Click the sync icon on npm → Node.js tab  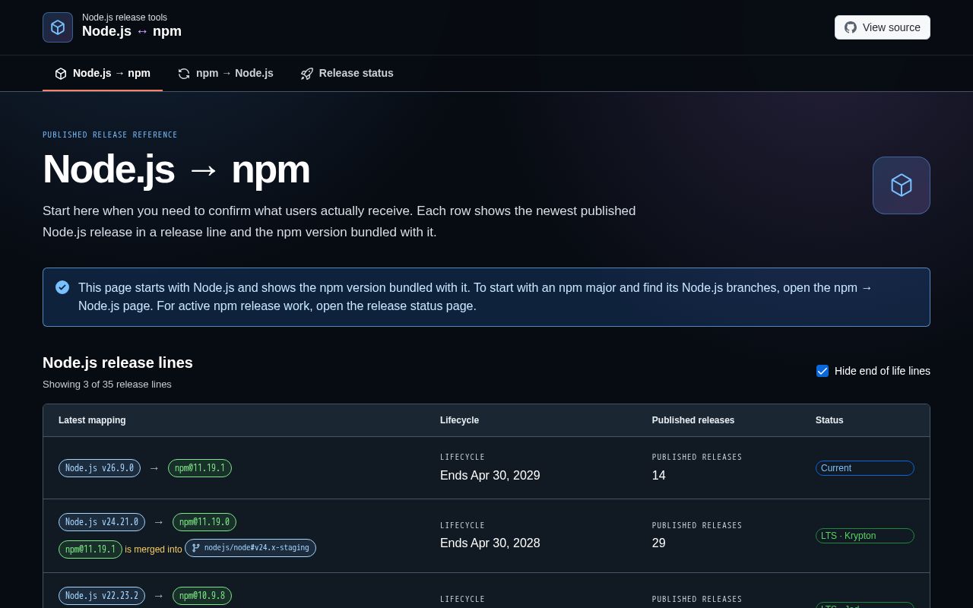point(184,74)
